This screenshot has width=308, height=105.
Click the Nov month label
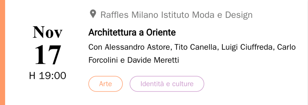[48, 32]
